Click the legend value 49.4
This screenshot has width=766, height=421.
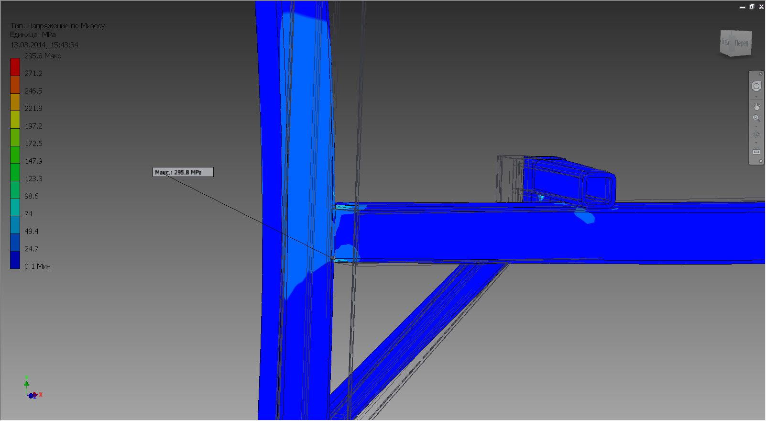32,232
